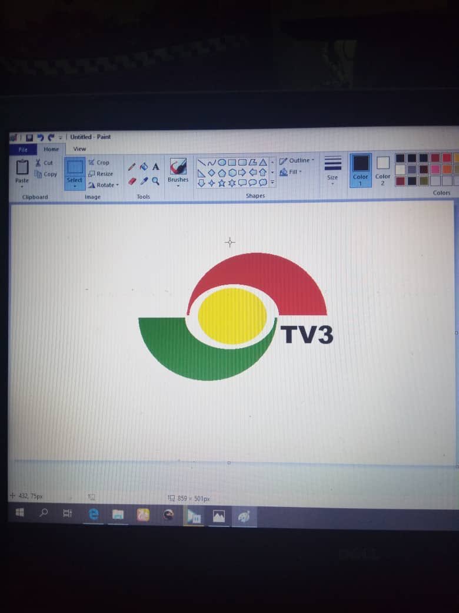Choose the Up arrow shape
Image resolution: width=459 pixels, height=613 pixels.
point(263,172)
